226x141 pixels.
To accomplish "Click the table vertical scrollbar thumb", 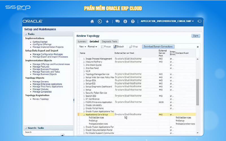I will [x=197, y=92].
